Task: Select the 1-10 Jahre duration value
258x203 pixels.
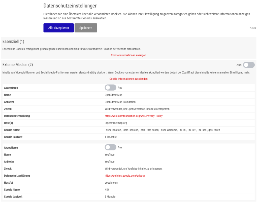Action: pos(111,137)
